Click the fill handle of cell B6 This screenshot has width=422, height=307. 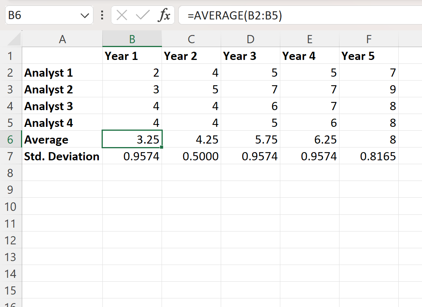(162, 147)
